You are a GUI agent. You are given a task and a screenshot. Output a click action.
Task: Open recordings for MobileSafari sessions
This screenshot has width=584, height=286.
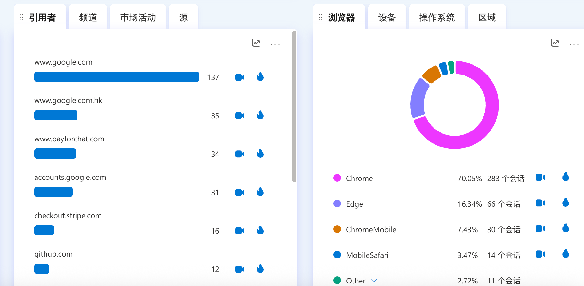pos(540,254)
